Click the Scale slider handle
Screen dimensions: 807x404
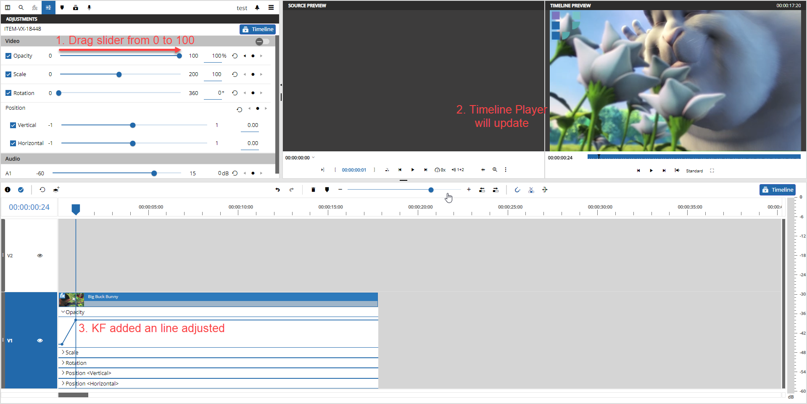[119, 75]
